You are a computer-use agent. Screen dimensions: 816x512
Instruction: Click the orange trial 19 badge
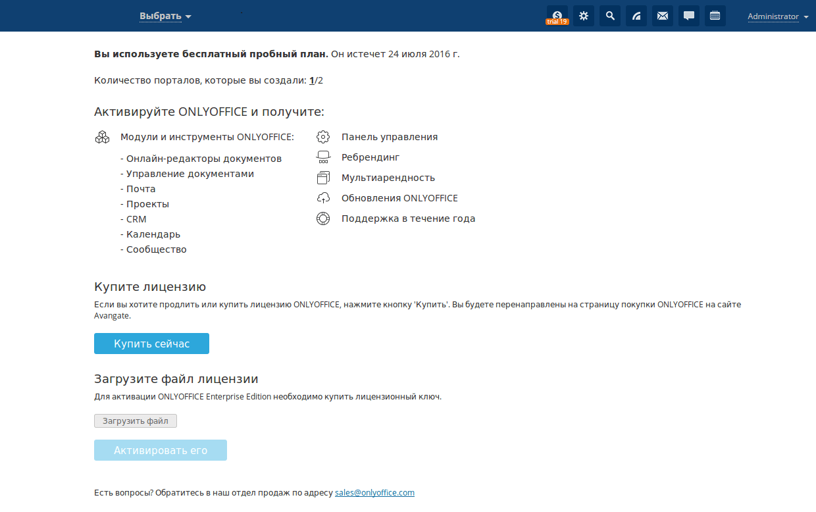pyautogui.click(x=557, y=22)
